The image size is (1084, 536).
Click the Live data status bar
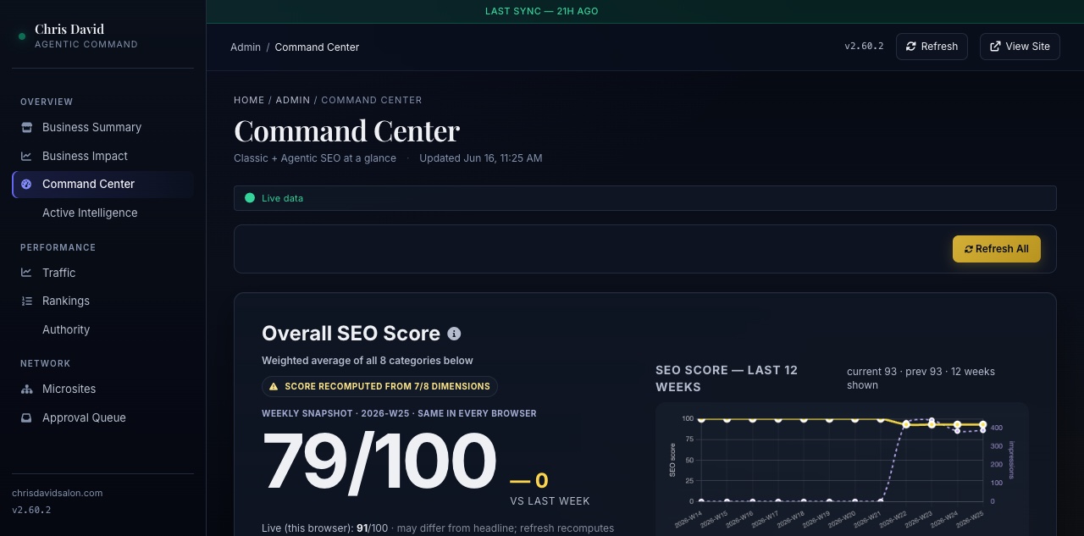click(x=645, y=198)
